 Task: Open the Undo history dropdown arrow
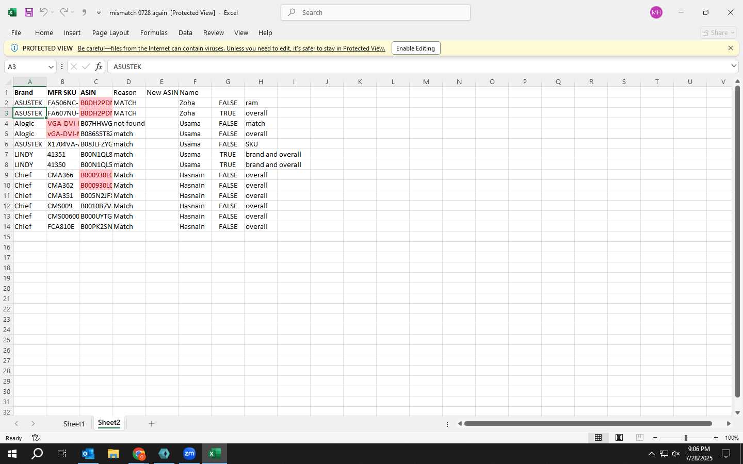pos(52,12)
